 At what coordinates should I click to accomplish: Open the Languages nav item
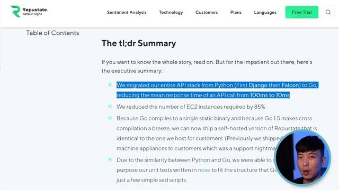tap(265, 12)
